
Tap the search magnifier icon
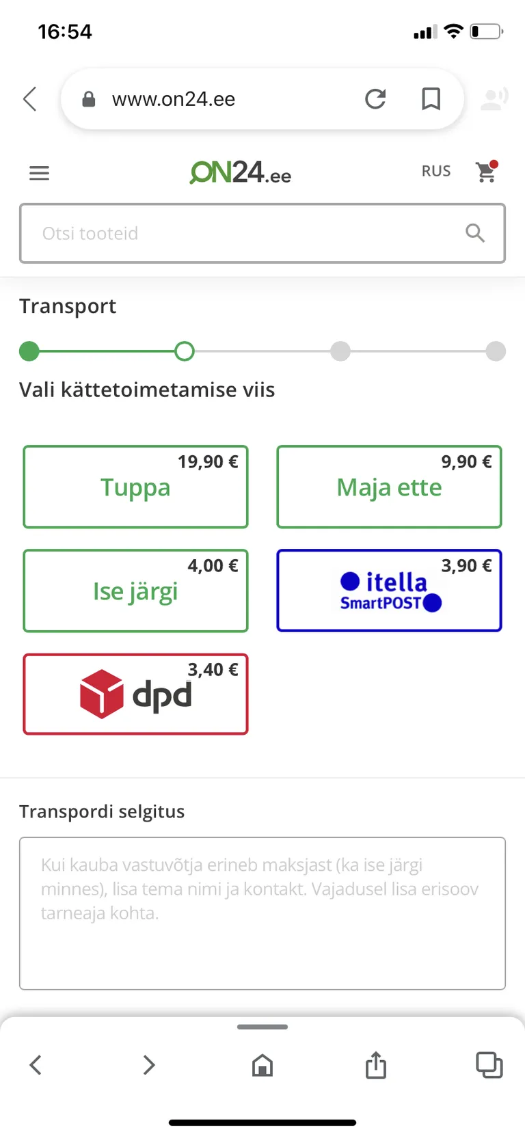click(475, 233)
